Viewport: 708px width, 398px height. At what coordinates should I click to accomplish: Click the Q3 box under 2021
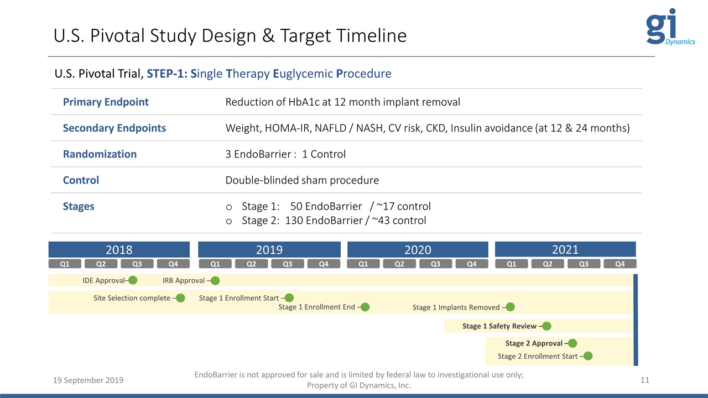coord(584,264)
